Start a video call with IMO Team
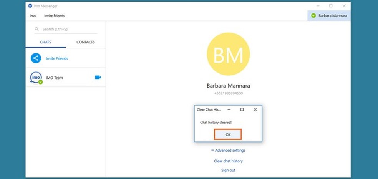The image size is (378, 179). [x=98, y=77]
